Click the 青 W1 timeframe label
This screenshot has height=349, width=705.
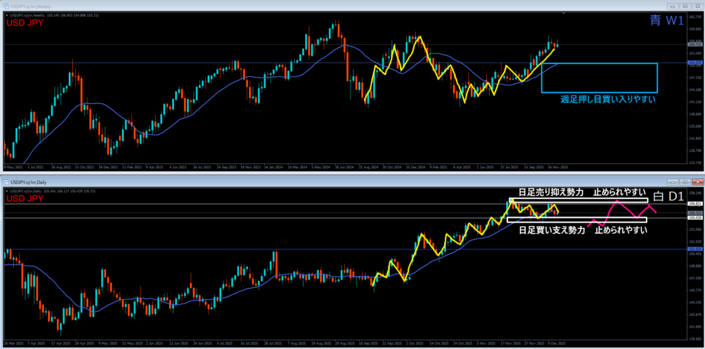tap(666, 21)
